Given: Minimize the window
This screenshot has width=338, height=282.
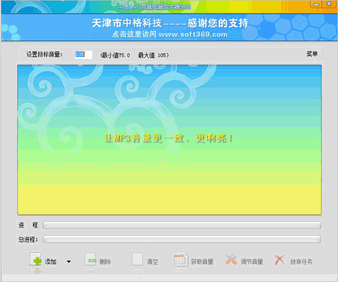Looking at the screenshot, I should 316,4.
